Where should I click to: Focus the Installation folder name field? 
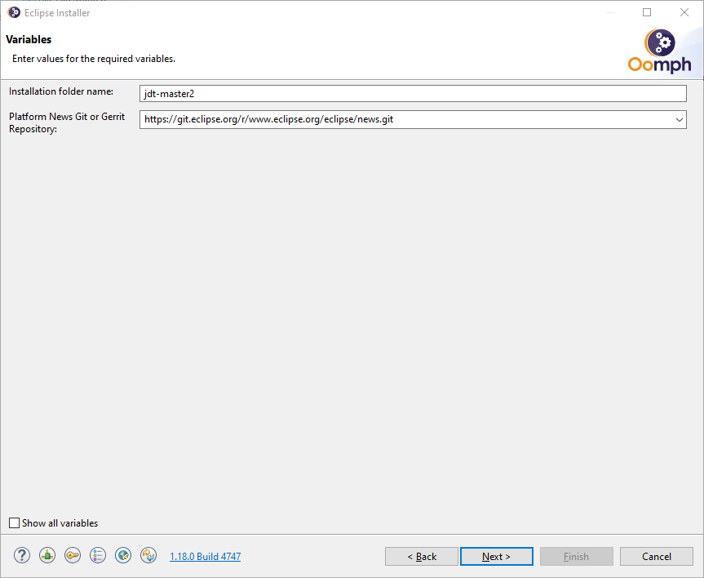tap(413, 94)
